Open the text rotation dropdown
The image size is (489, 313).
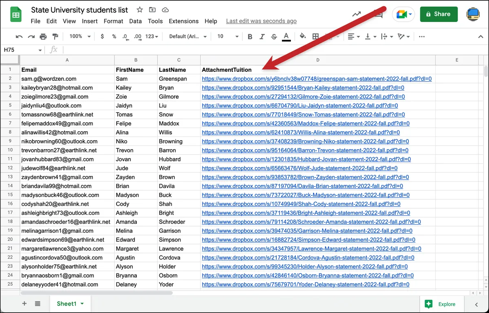[403, 36]
